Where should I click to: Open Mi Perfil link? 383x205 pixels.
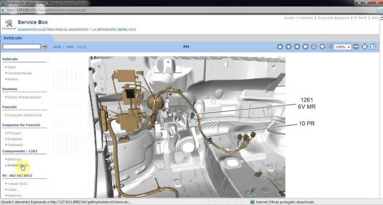tap(360, 18)
